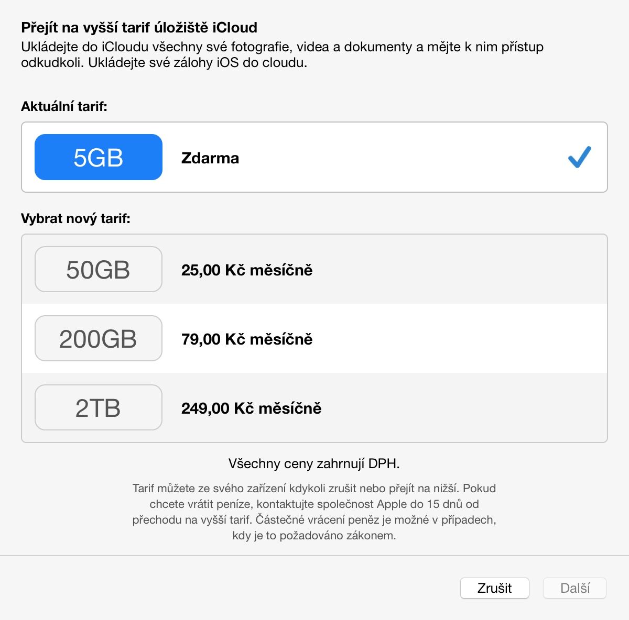The height and width of the screenshot is (620, 629).
Task: Select the 50GB storage badge
Action: (x=99, y=269)
